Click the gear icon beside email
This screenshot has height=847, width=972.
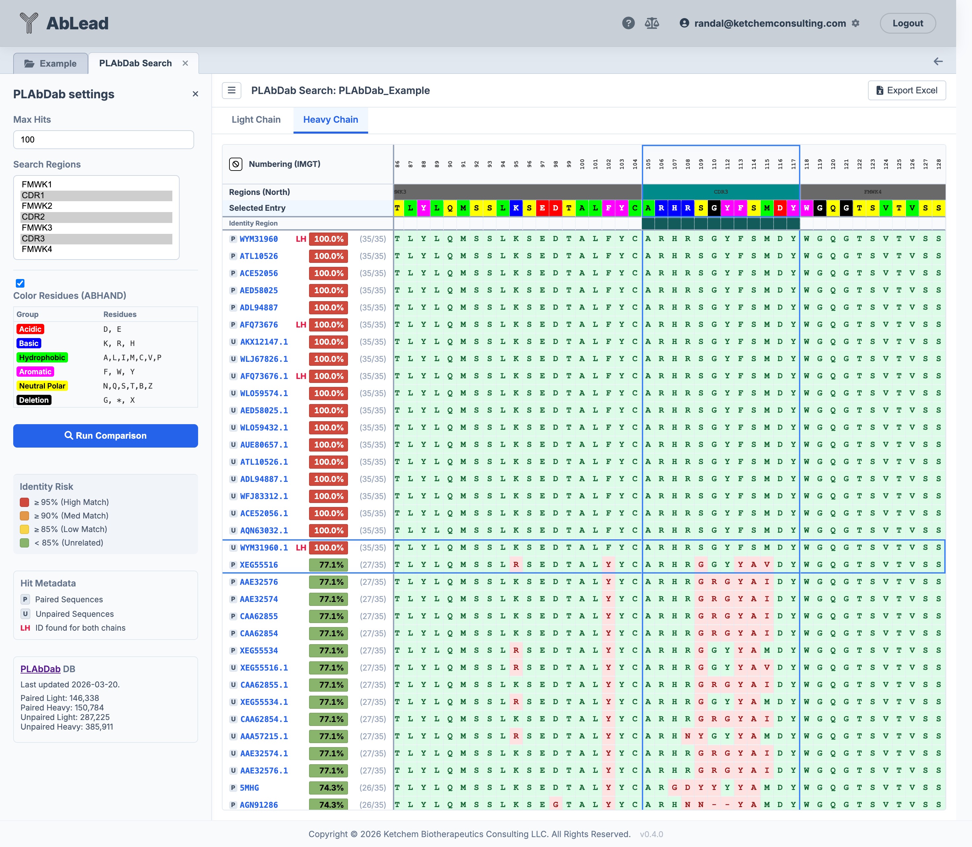click(855, 23)
